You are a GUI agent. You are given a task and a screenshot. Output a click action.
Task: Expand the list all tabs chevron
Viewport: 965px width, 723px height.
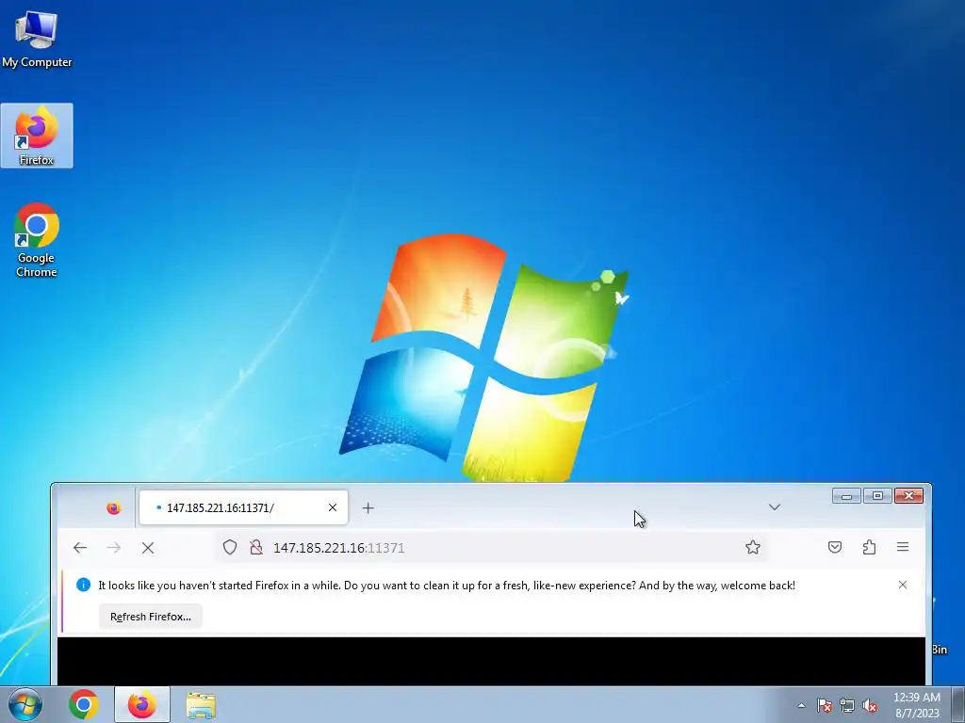775,507
